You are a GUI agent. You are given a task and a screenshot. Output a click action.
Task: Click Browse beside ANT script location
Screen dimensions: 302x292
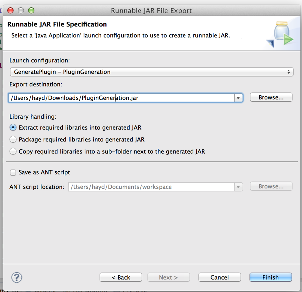[271, 186]
